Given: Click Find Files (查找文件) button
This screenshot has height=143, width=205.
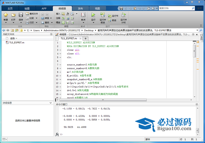Looking at the screenshot, I should 32,13.
